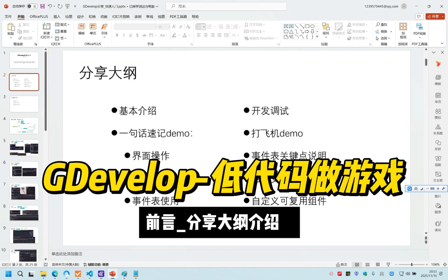448x280 pixels.
Task: Toggle strikethrough formatting
Action: [144, 35]
